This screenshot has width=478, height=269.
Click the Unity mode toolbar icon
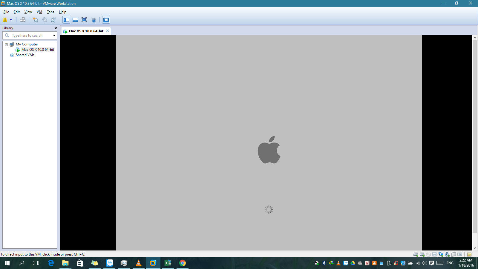coord(93,20)
